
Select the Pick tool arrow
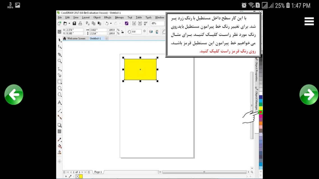tap(60, 40)
